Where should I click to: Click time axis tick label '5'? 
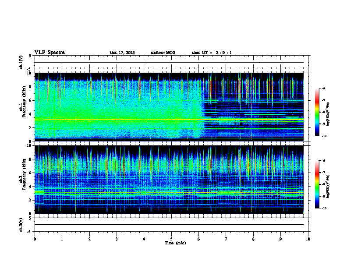pos(171,239)
